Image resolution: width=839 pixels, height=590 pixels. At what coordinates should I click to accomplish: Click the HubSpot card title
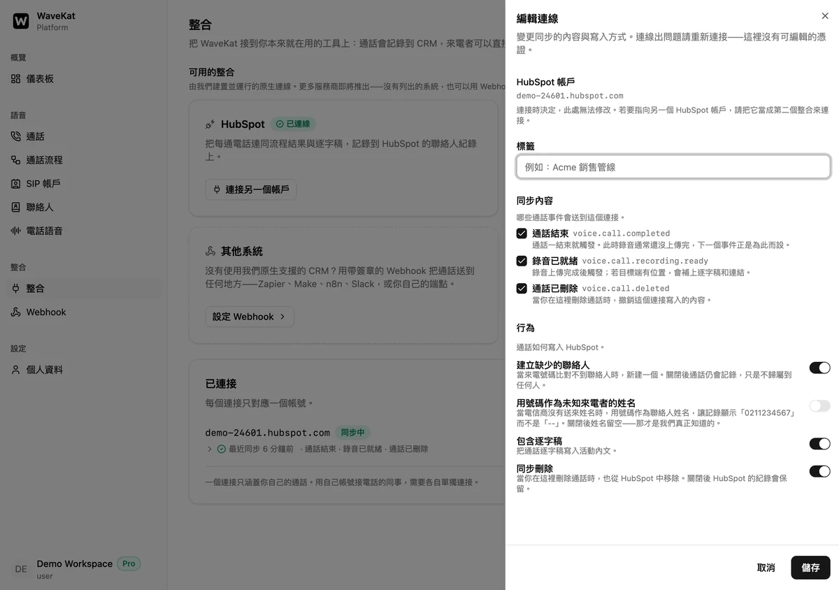coord(243,124)
